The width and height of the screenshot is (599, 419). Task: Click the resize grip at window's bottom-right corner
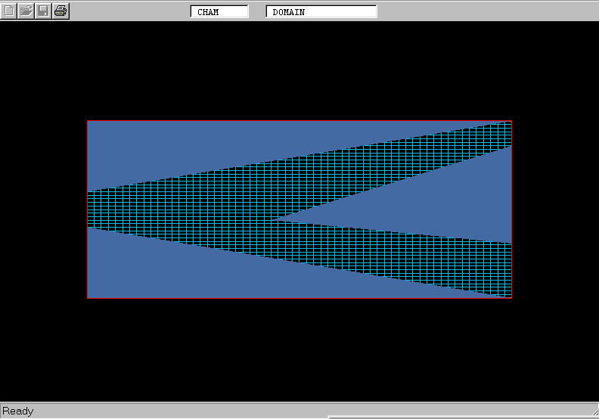click(x=593, y=414)
